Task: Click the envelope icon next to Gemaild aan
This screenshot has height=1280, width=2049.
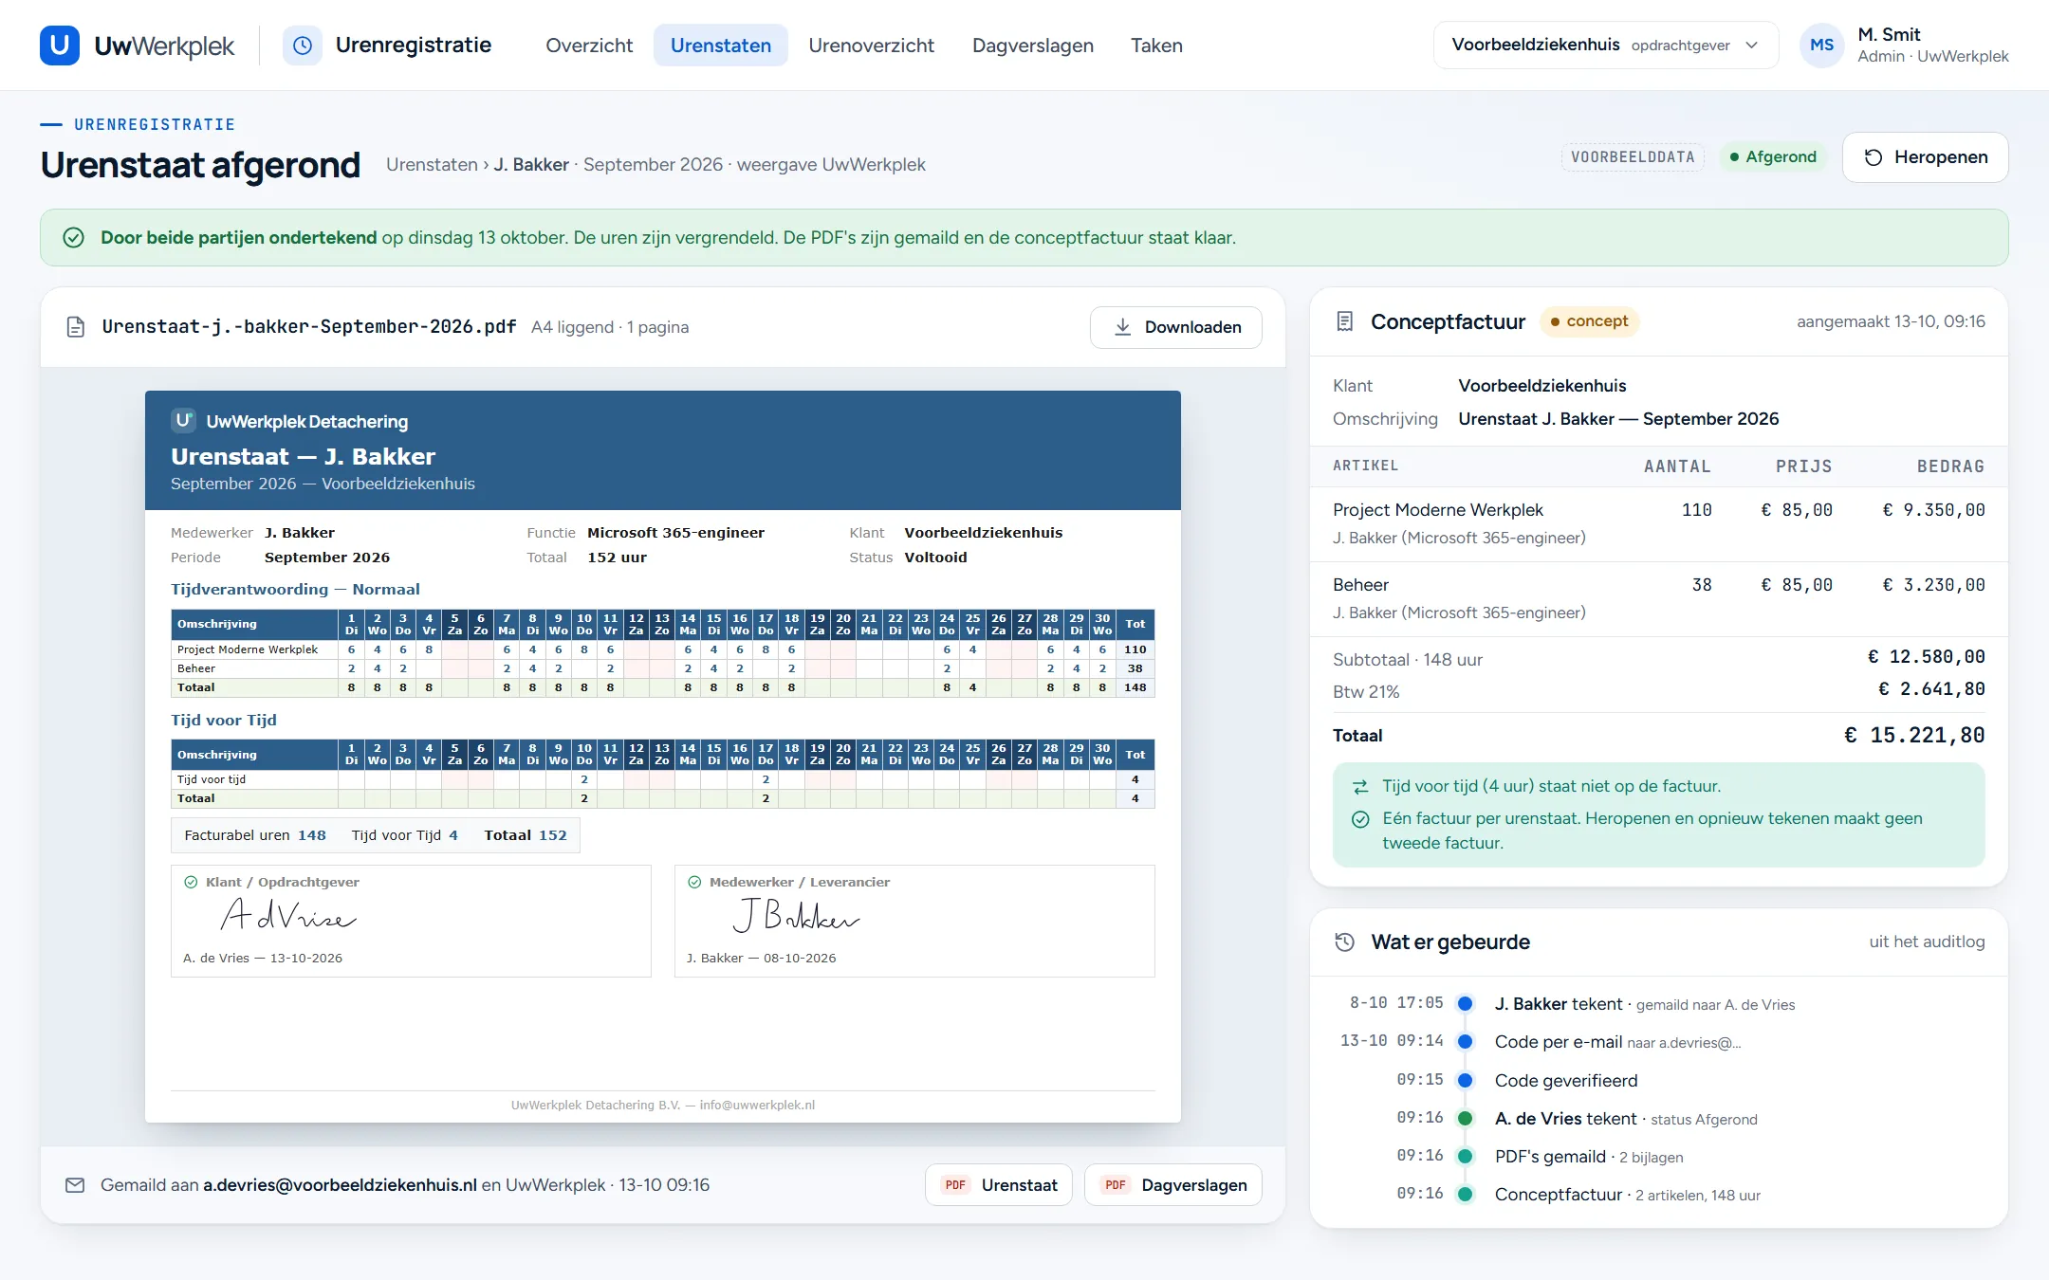Action: coord(75,1185)
